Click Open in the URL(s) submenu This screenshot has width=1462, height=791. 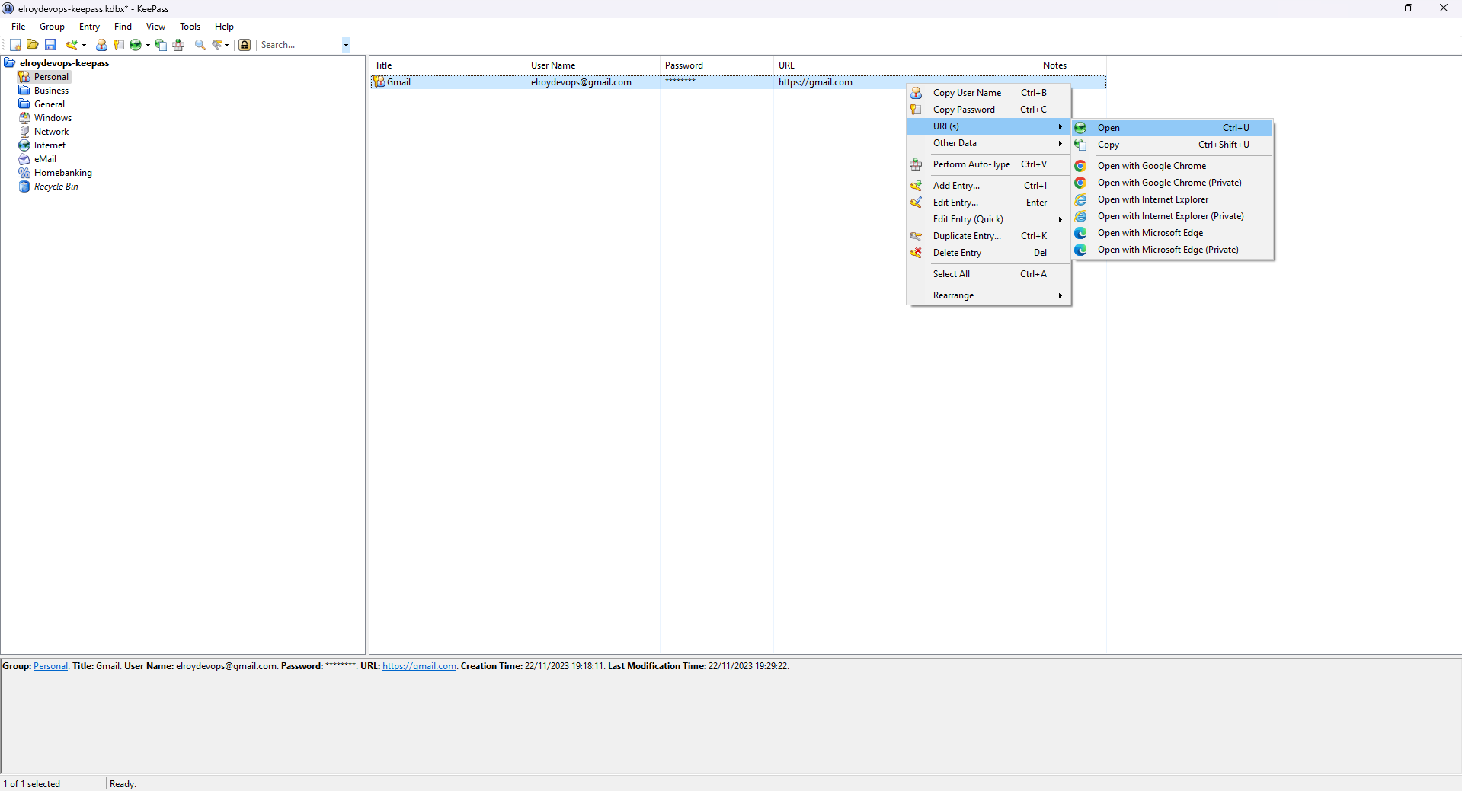coord(1172,128)
